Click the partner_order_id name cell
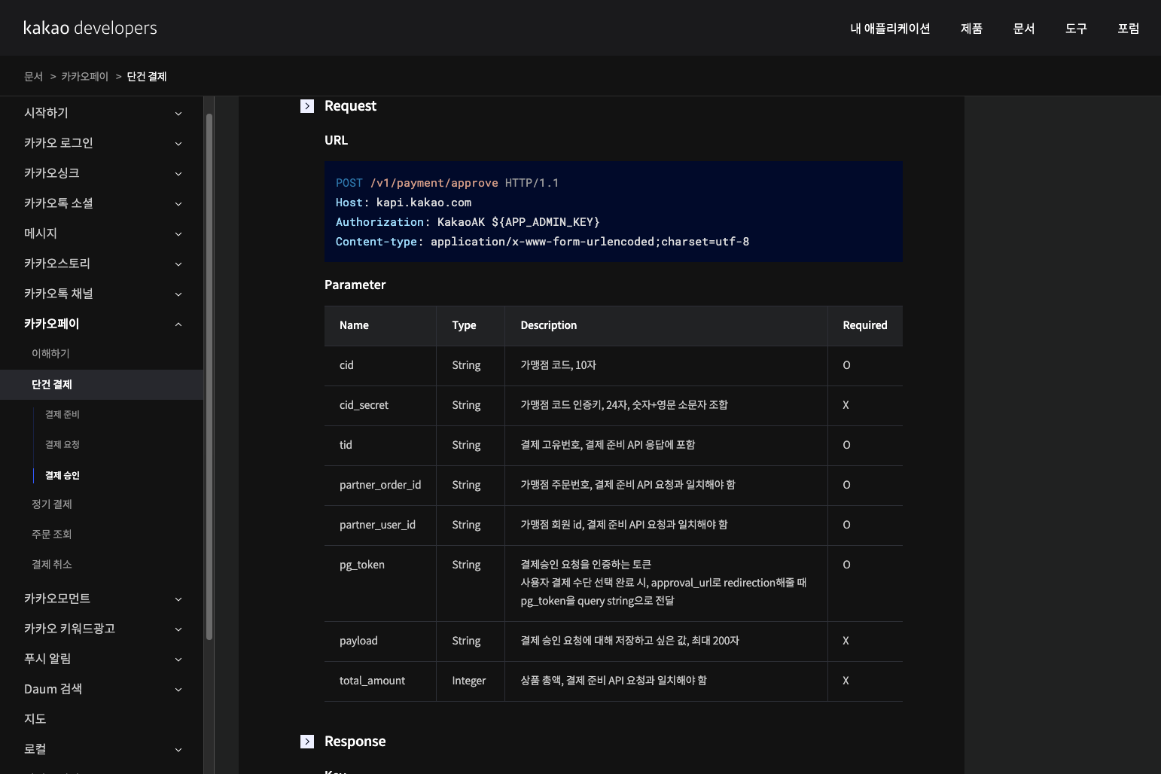Image resolution: width=1161 pixels, height=774 pixels. coord(380,486)
